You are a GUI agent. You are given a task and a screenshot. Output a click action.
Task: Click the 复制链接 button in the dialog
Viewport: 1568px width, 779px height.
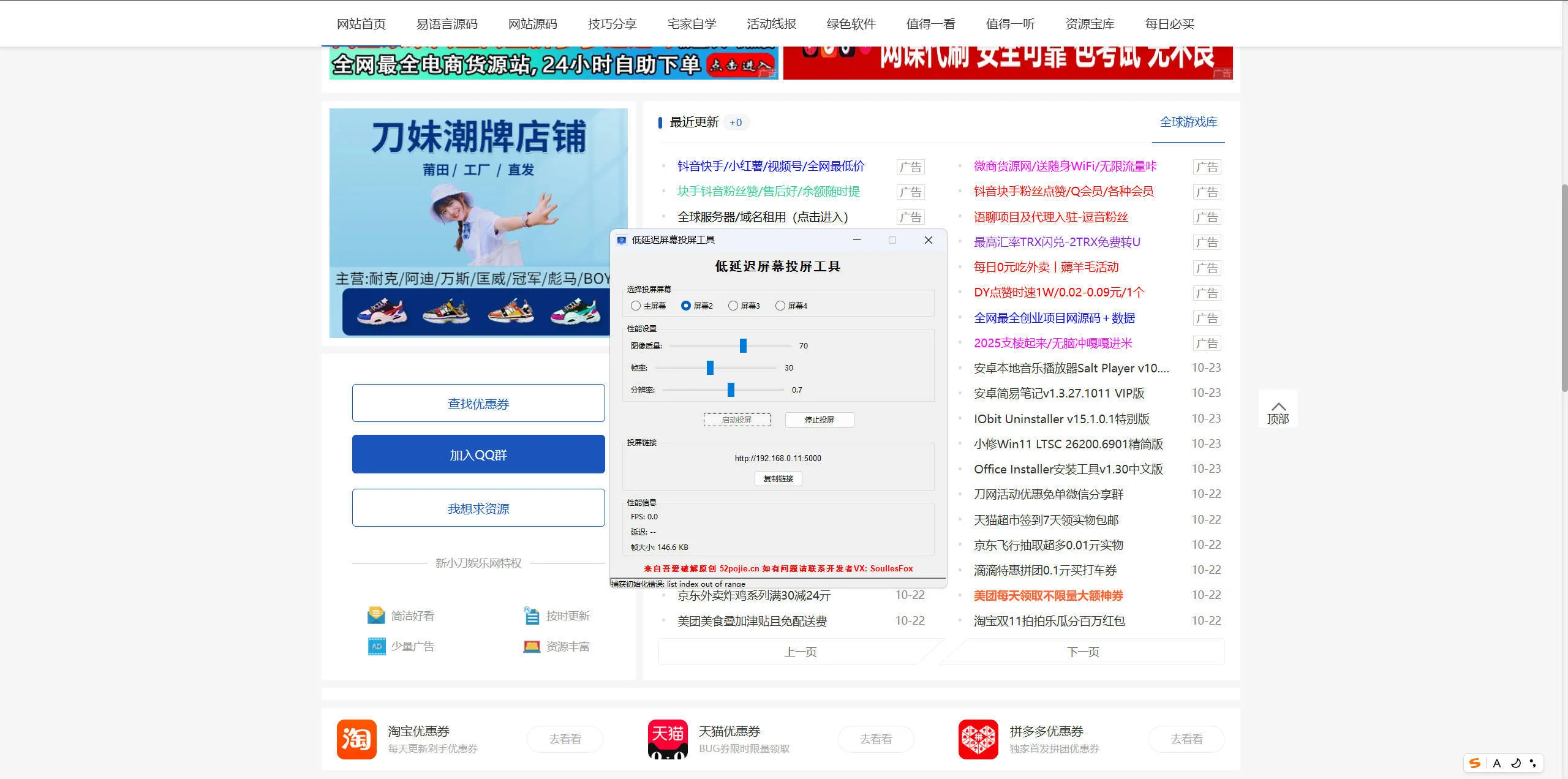[779, 479]
